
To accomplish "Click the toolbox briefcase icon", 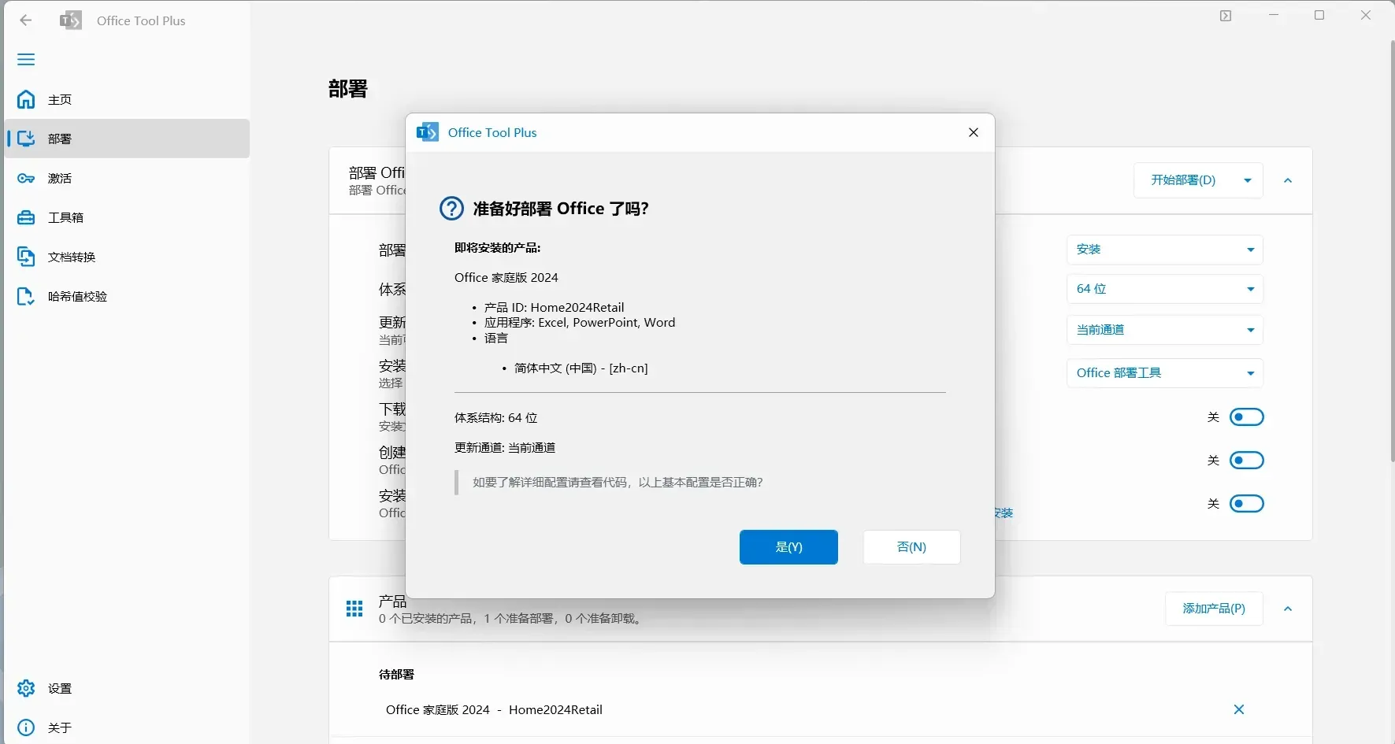I will coord(26,217).
